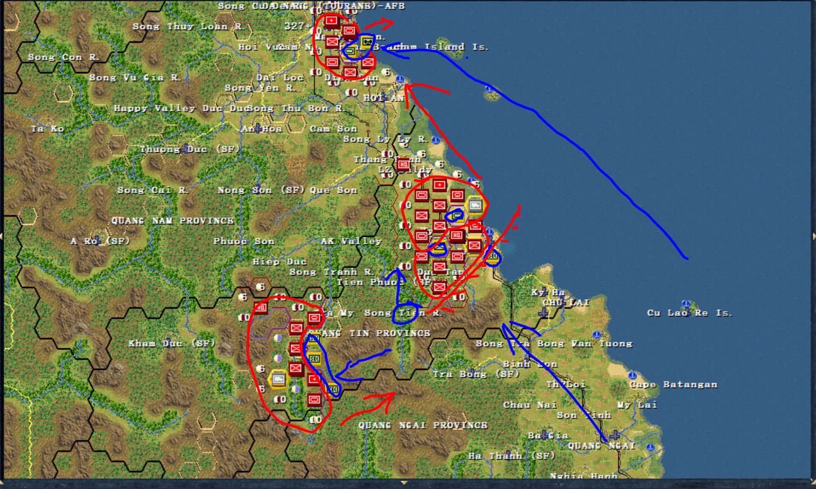
Task: Select the red dot-symbol unit in the southwestern cluster
Action: 314,379
